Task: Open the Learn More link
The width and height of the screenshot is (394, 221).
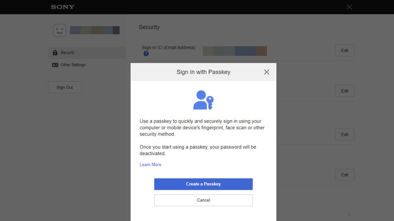Action: click(151, 164)
